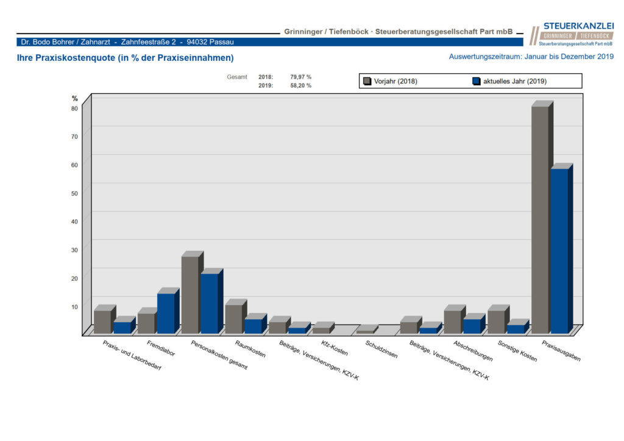Click the blue 2019 Personalkosten gesamt bar
624x441 pixels.
pos(210,303)
